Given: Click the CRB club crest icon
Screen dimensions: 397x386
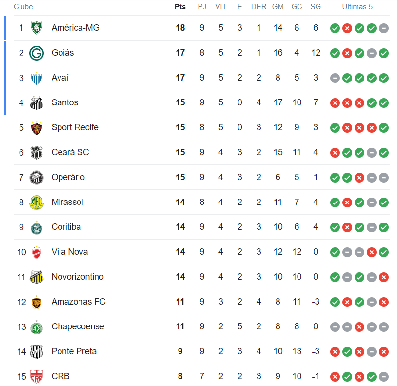Looking at the screenshot, I should tap(37, 376).
